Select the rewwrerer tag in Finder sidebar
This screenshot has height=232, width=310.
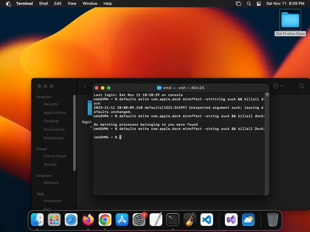pos(53,201)
